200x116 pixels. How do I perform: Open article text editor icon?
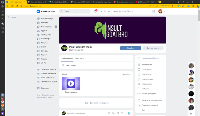122,113
